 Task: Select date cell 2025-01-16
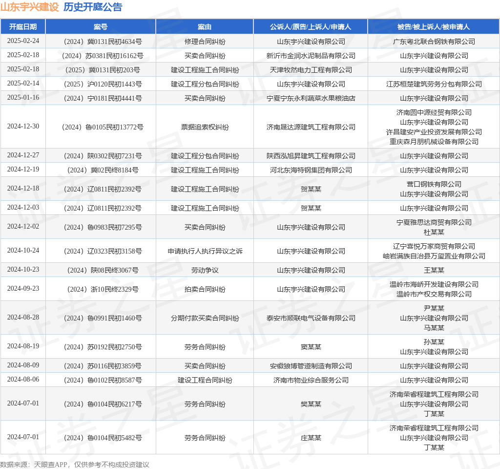[23, 98]
